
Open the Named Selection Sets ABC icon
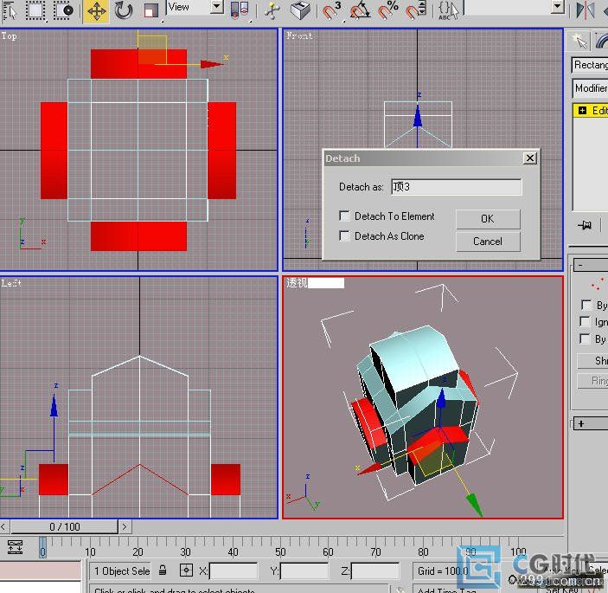click(x=448, y=10)
